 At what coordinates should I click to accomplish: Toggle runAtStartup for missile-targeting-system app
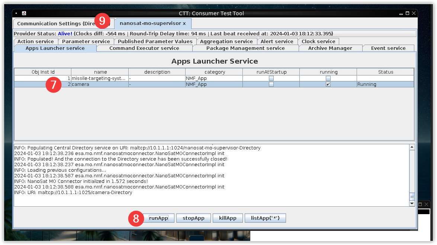(x=271, y=78)
